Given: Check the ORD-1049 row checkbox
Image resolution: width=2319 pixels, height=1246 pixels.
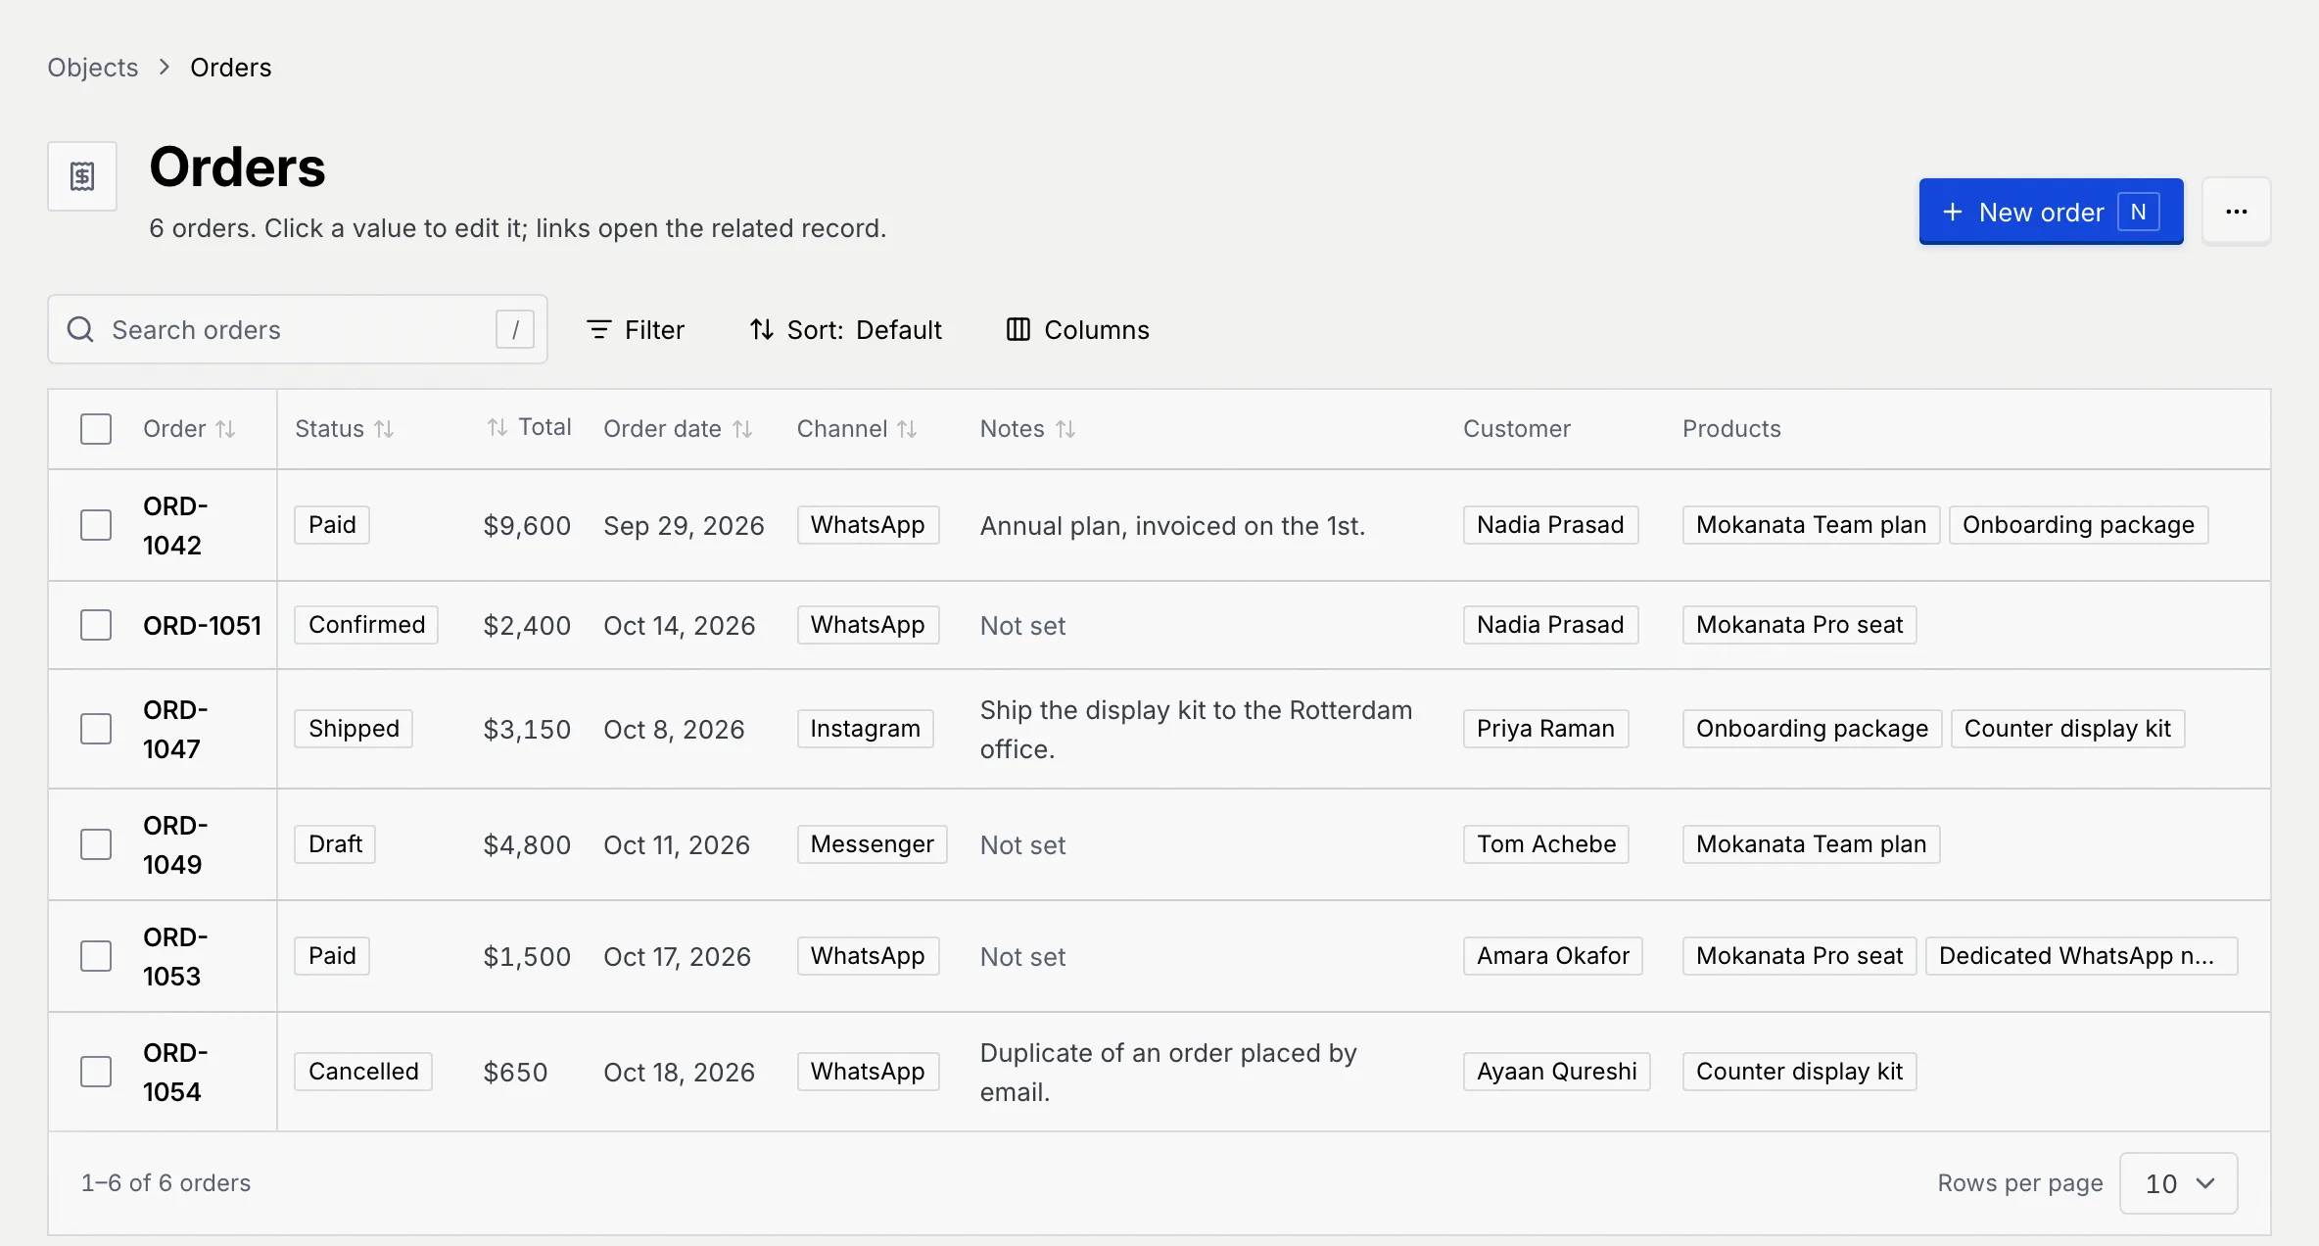Looking at the screenshot, I should coord(96,844).
